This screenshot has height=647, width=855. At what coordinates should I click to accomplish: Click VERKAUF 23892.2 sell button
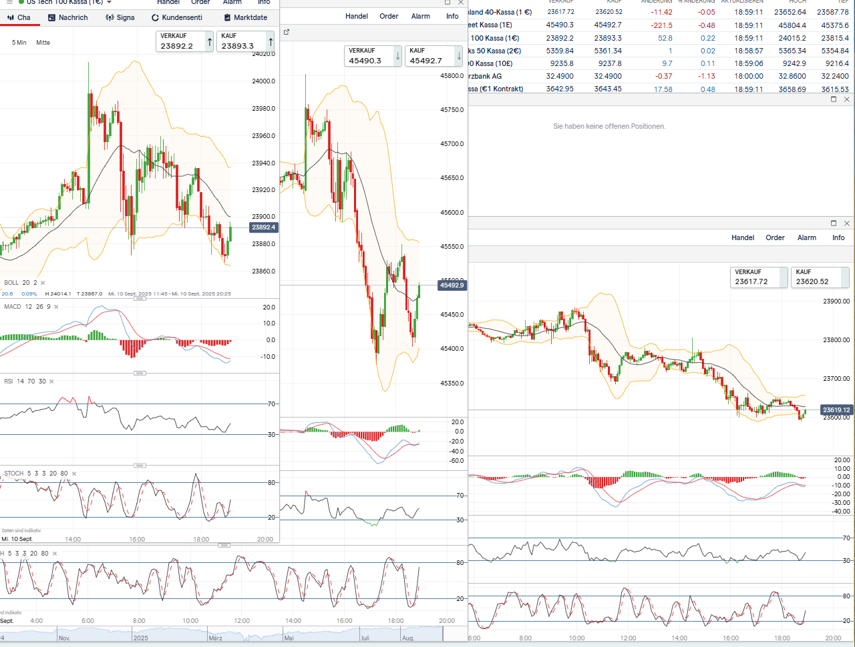coord(185,41)
